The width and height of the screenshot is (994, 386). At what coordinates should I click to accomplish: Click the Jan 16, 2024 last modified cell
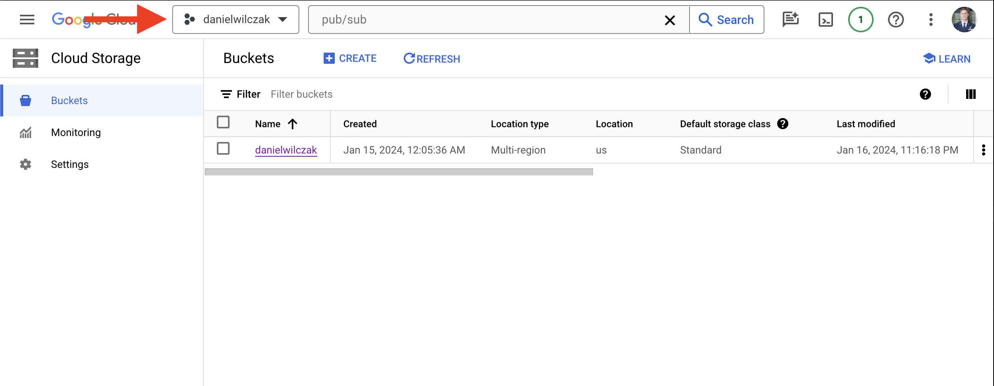click(897, 150)
